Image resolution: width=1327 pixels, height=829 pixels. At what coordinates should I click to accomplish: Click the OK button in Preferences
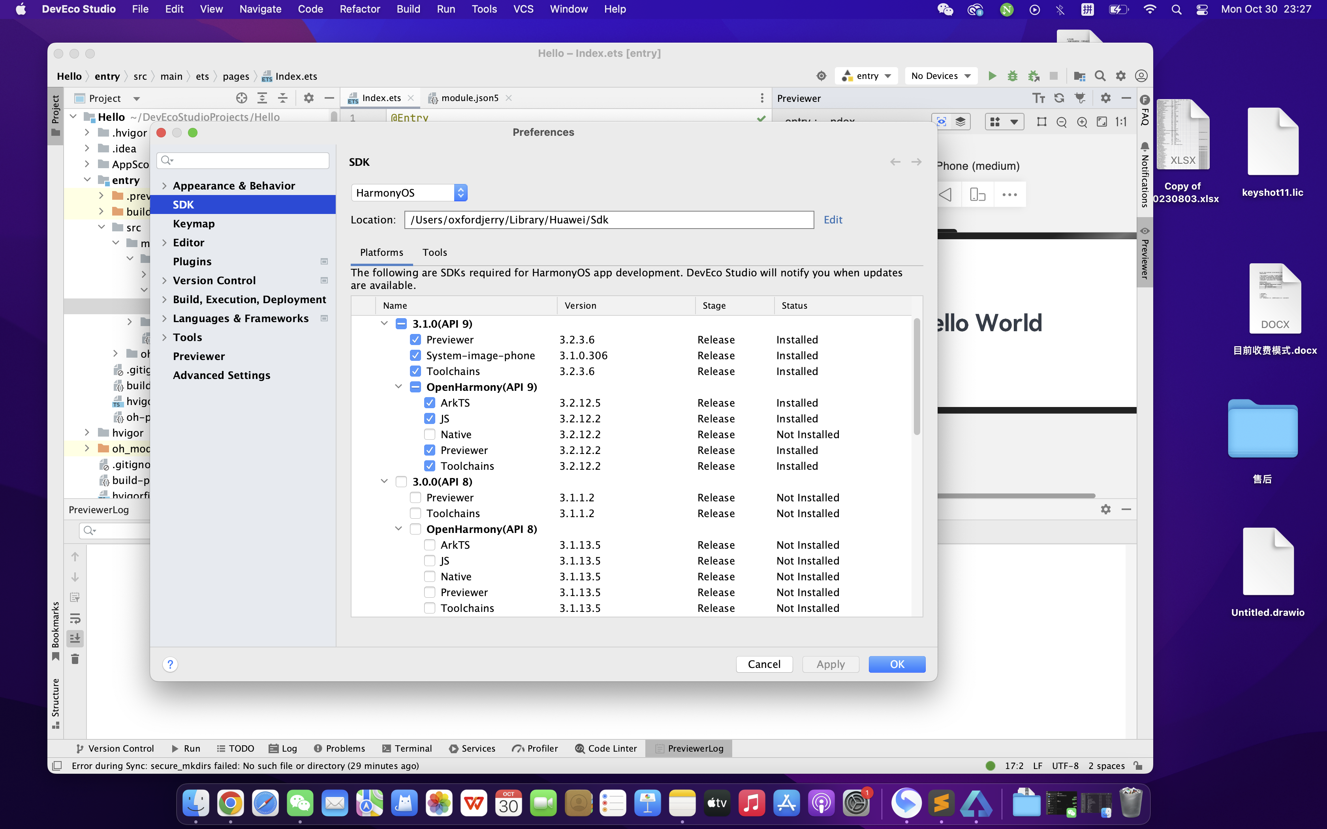(897, 664)
